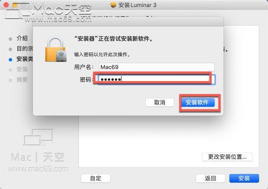This screenshot has height=189, width=268.
Task: Select the 安装类型 step with blue dot
Action: 25,59
